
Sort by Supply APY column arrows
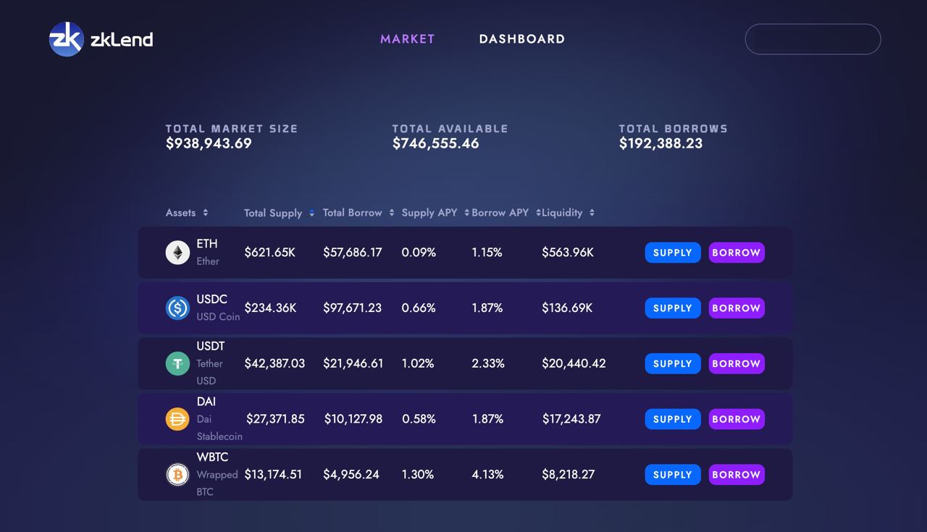pos(467,213)
